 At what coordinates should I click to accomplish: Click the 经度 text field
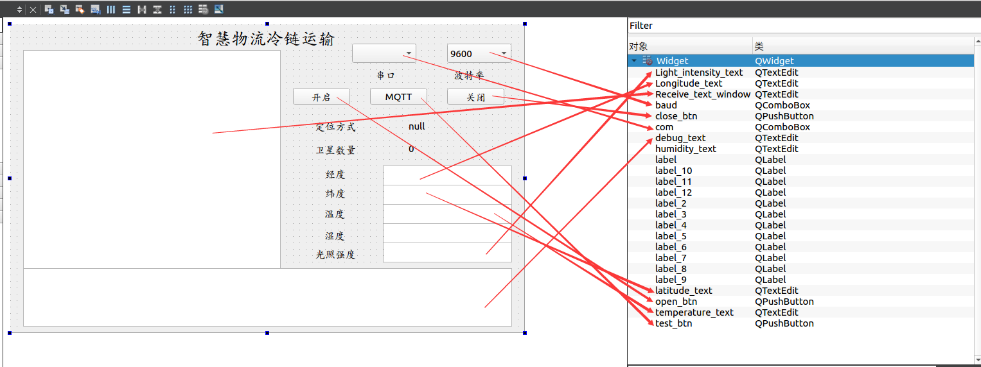[447, 175]
